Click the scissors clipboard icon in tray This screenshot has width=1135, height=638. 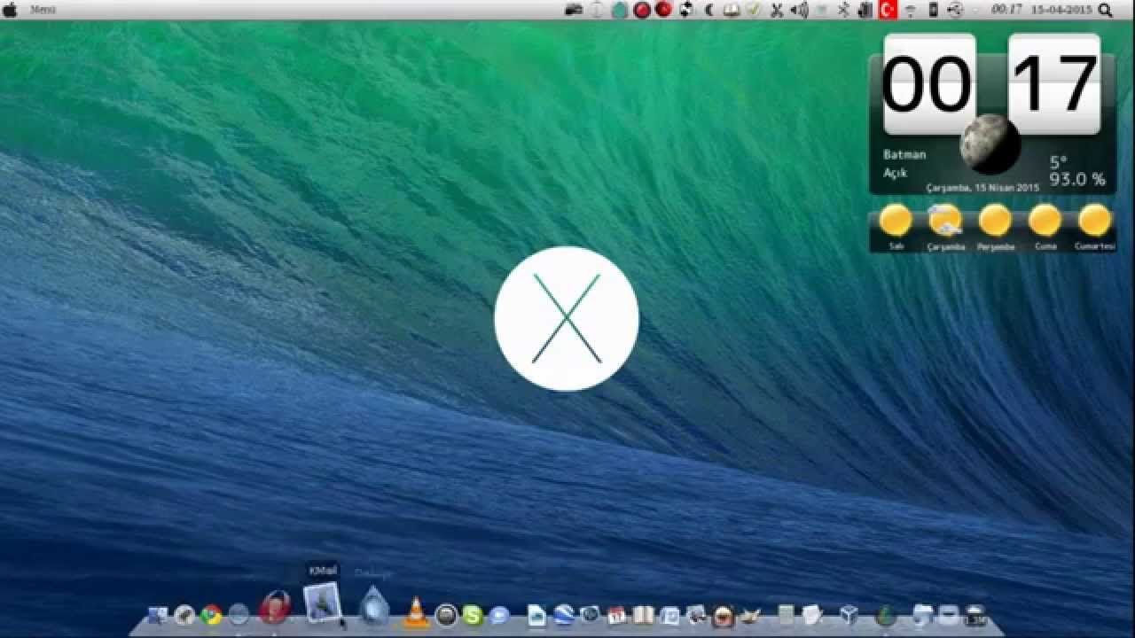pos(777,10)
